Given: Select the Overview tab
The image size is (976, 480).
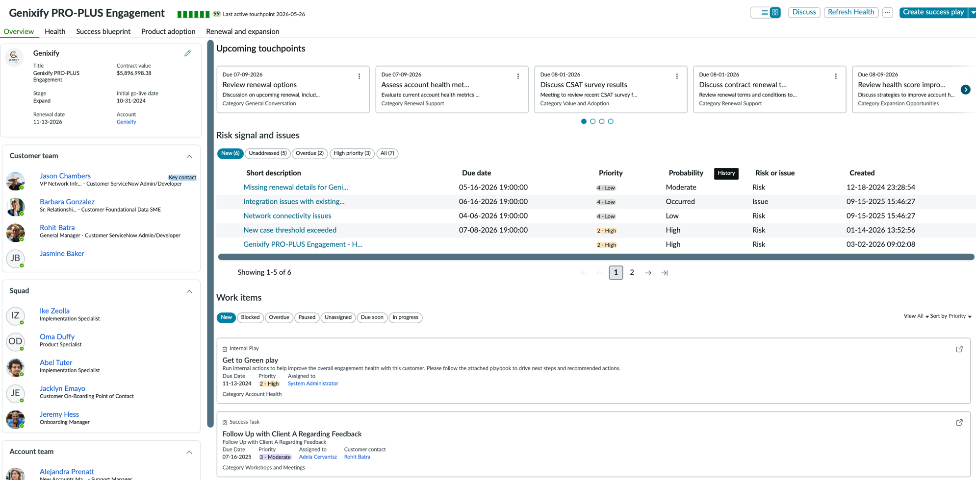Looking at the screenshot, I should [x=19, y=31].
